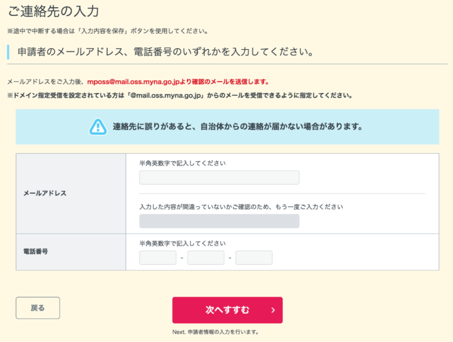The height and width of the screenshot is (342, 453).
Task: Select the last phone number box
Action: 253,258
